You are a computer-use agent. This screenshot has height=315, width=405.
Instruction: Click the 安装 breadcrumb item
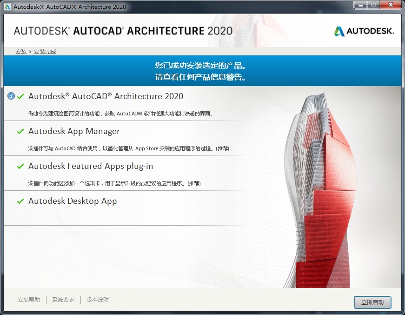pos(21,52)
